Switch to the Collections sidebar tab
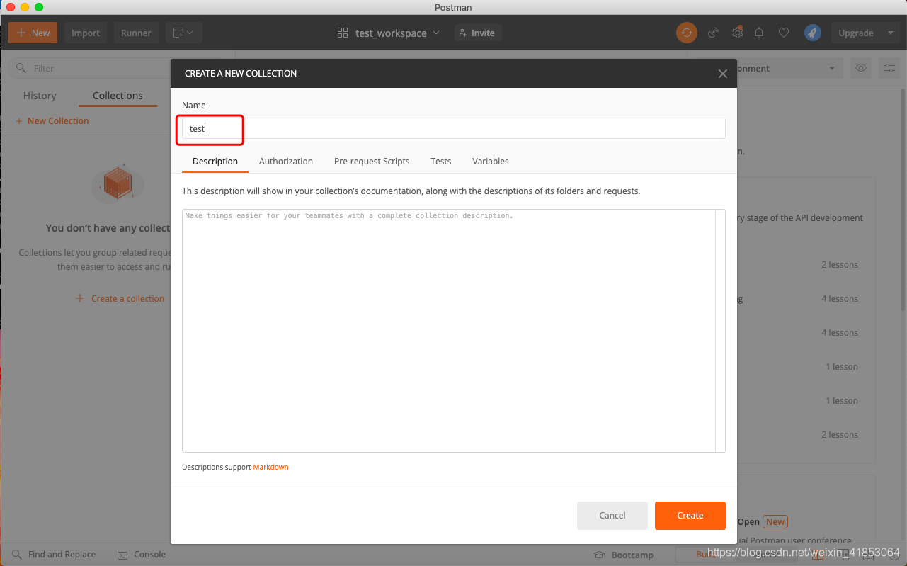 coord(118,96)
